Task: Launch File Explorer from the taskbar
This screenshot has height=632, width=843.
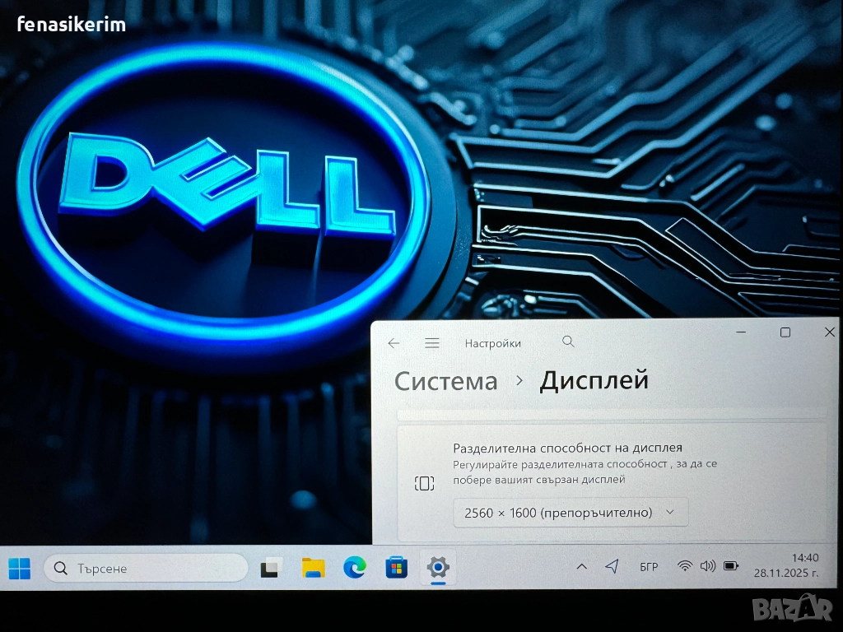Action: coord(313,568)
